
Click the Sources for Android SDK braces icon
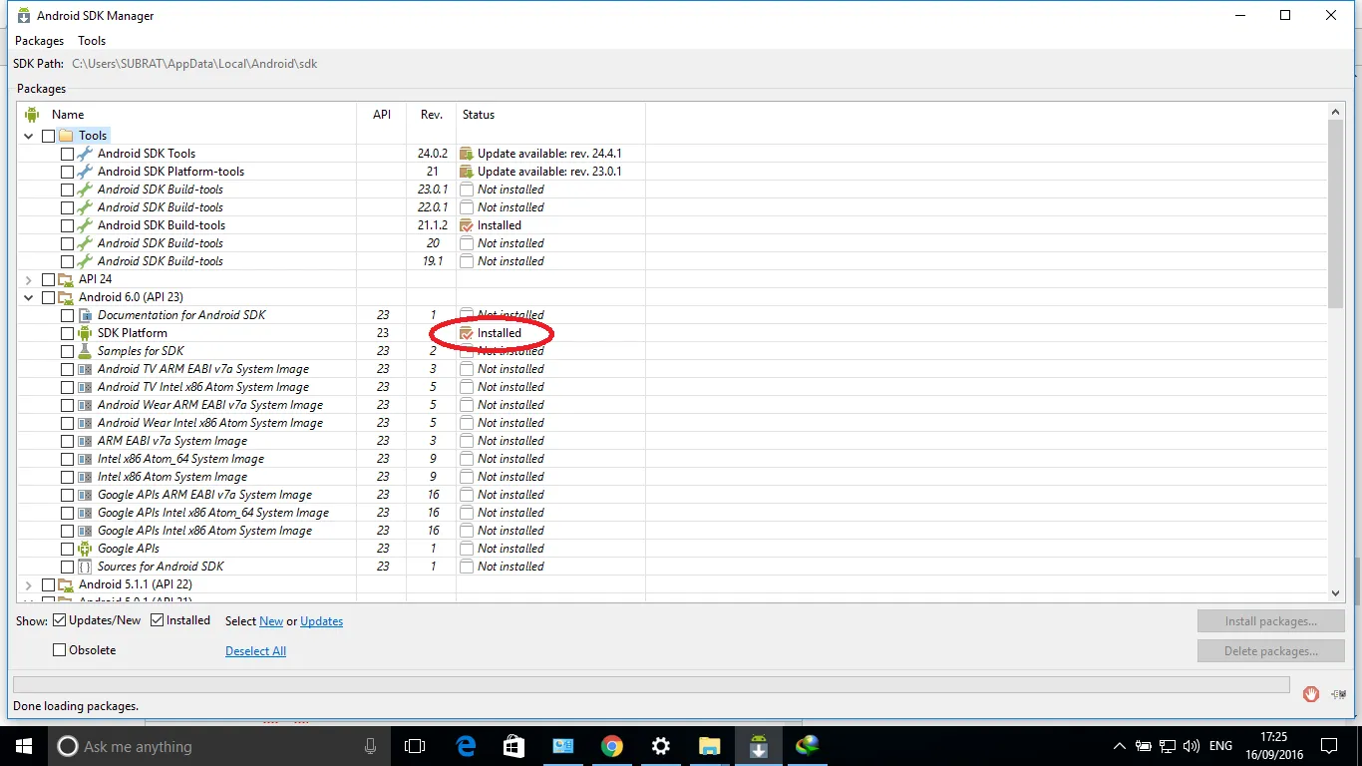(x=85, y=567)
